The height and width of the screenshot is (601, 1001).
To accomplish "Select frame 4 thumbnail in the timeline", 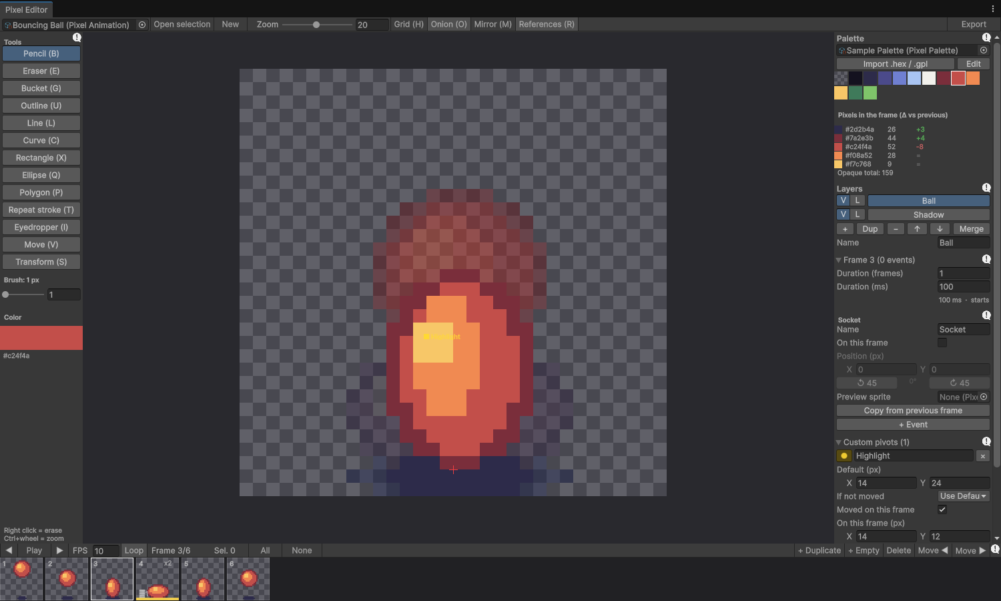I will (x=157, y=579).
